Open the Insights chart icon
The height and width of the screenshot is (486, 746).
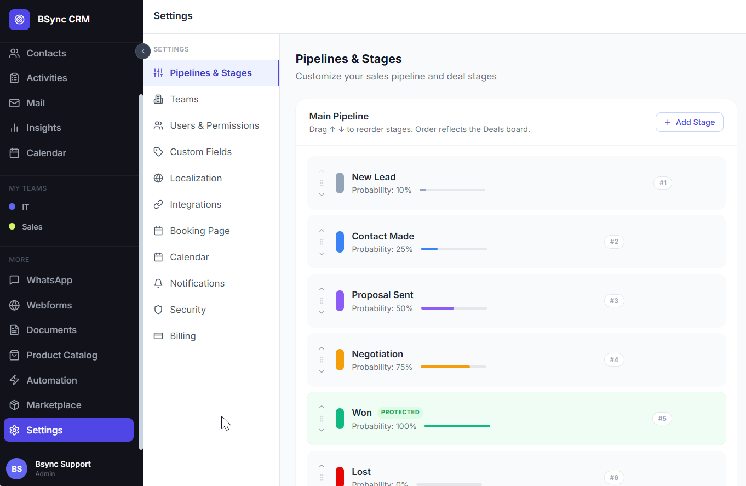coord(15,128)
